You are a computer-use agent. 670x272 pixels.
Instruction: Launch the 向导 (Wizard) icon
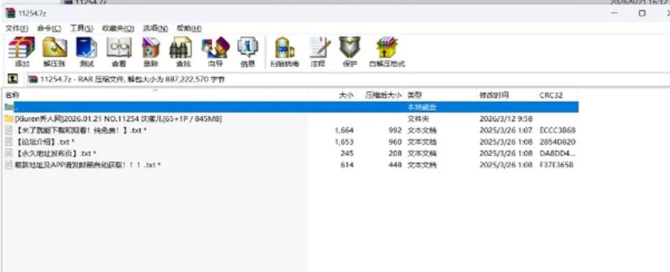(216, 52)
